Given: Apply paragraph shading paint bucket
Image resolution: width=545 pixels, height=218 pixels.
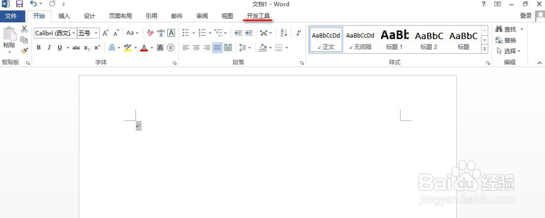Looking at the screenshot, I should pos(263,48).
